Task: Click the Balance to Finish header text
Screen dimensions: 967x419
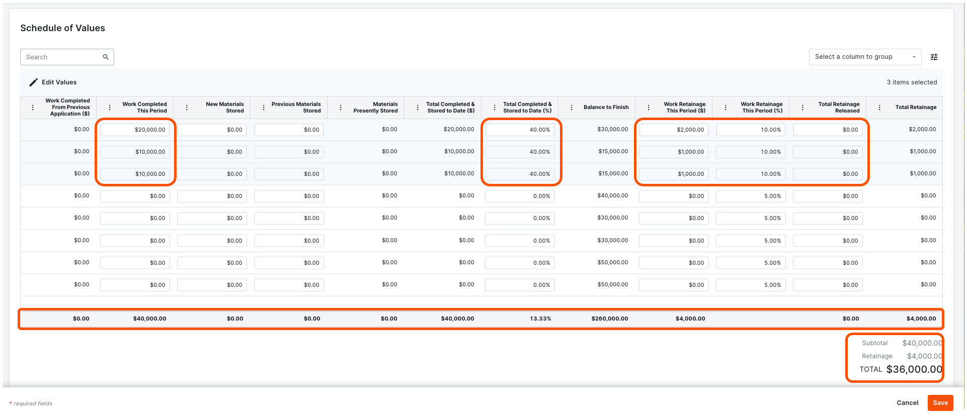Action: 606,108
